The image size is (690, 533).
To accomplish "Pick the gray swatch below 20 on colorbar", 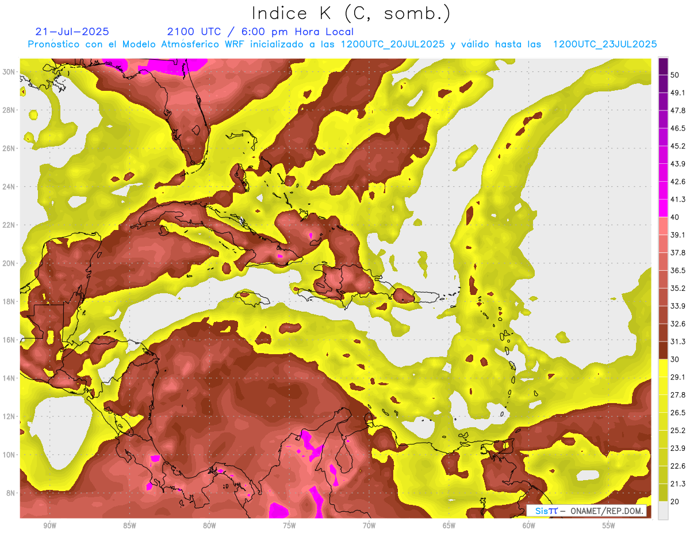I will click(x=663, y=510).
